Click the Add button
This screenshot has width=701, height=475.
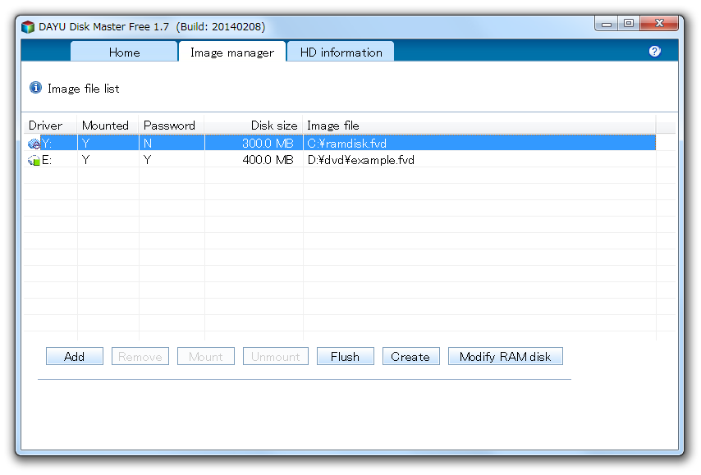74,356
